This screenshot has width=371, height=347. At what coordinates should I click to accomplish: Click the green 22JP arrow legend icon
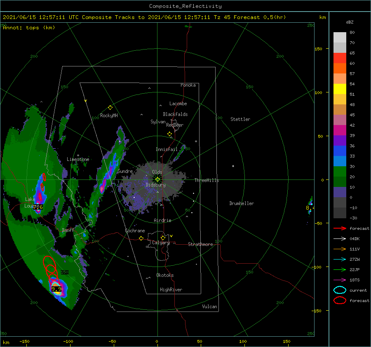[x=340, y=269]
